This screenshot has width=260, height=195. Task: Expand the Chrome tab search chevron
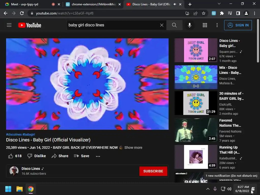click(219, 4)
